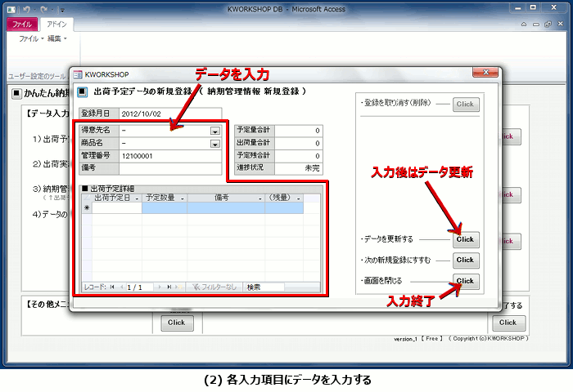The height and width of the screenshot is (392, 573).
Task: Click the KWORKSHOP dialog form icon in its title bar
Action: (78, 75)
